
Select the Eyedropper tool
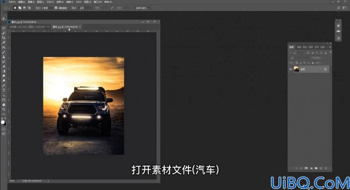coord(3,42)
